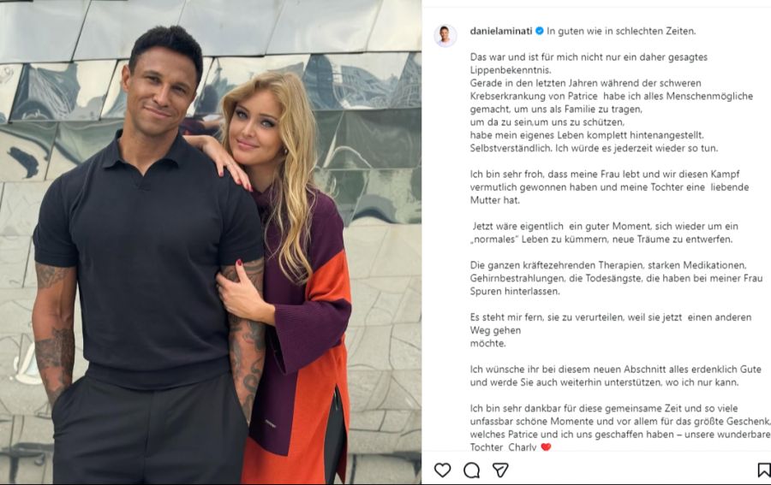The width and height of the screenshot is (771, 485).
Task: Click the blue verified badge next to danielaminati
Action: click(x=540, y=31)
